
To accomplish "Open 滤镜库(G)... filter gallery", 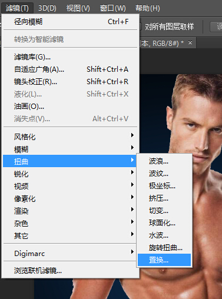I will [x=70, y=57].
